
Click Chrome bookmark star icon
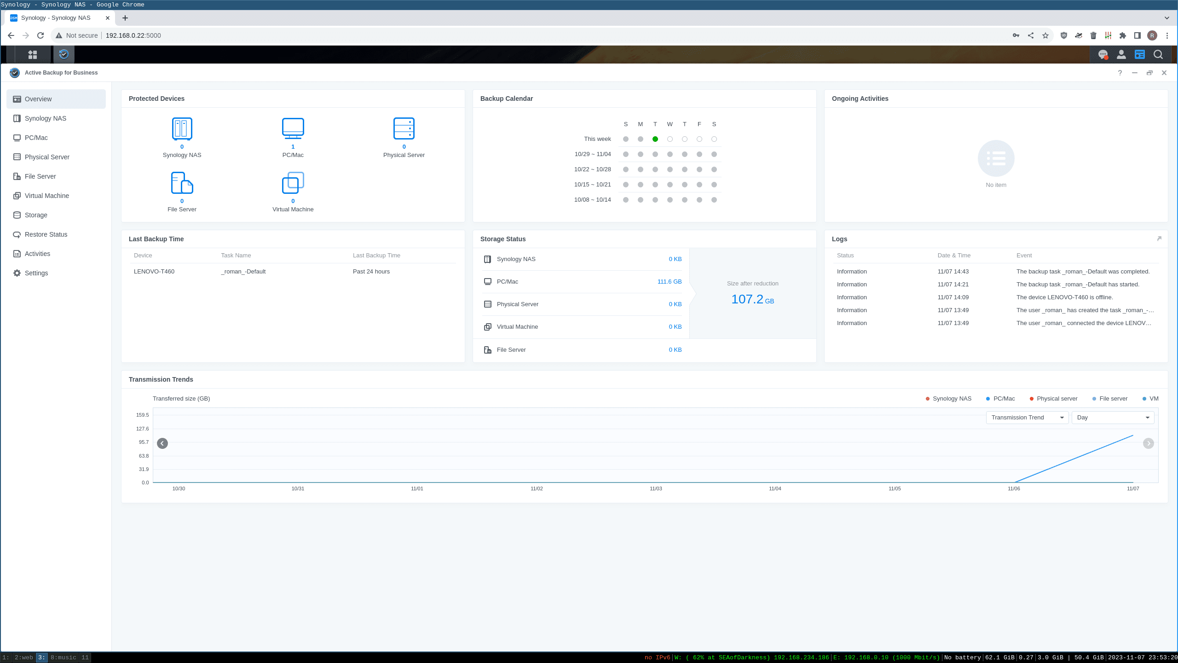tap(1045, 35)
